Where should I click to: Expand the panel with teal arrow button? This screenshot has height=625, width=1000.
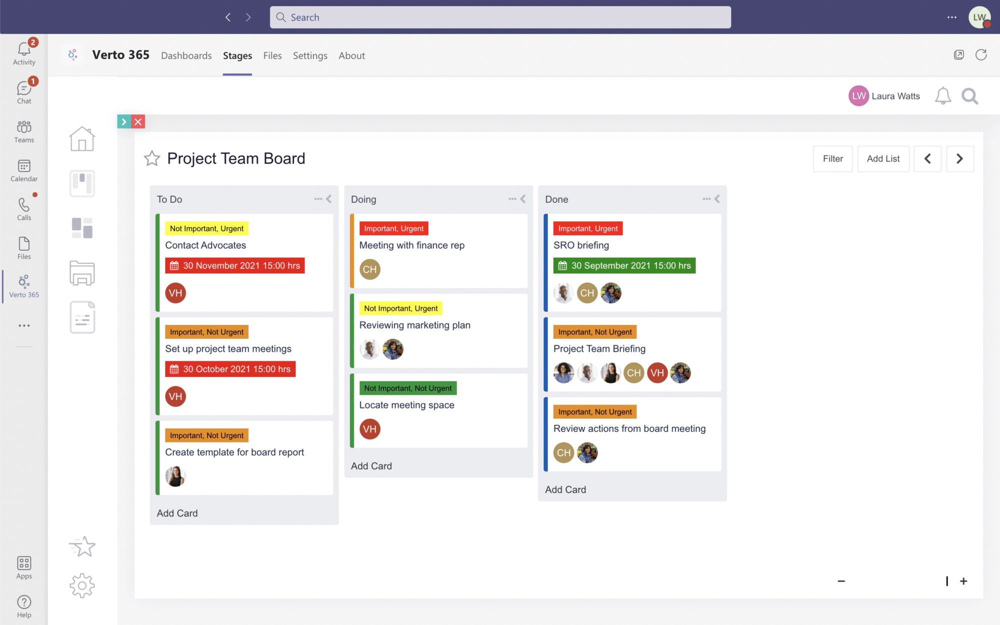pyautogui.click(x=124, y=121)
